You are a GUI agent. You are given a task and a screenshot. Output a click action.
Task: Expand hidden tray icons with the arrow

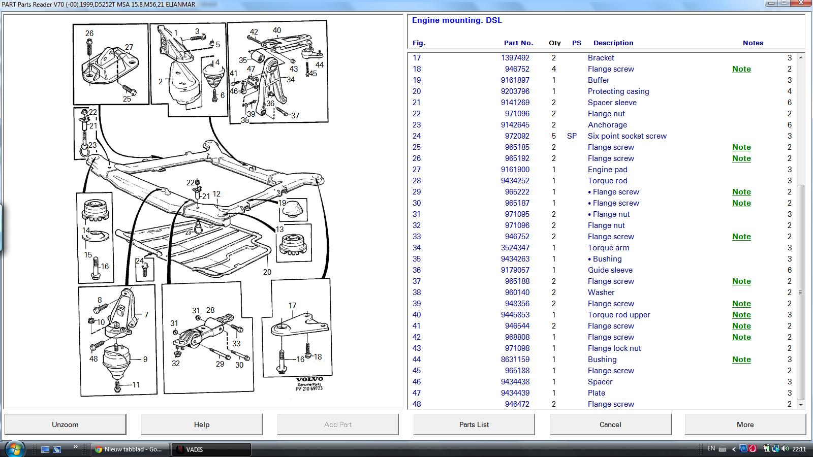coord(734,449)
